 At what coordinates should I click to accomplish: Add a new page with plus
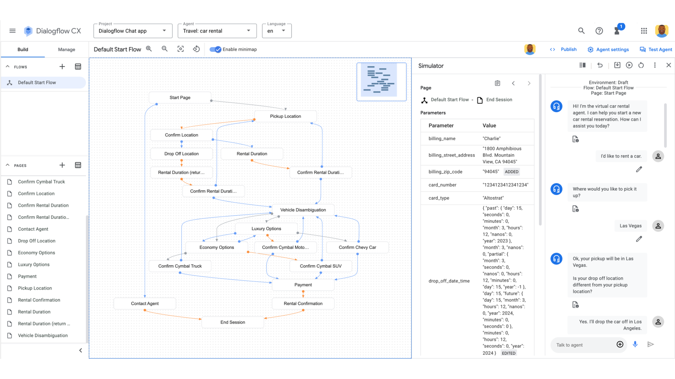point(62,165)
